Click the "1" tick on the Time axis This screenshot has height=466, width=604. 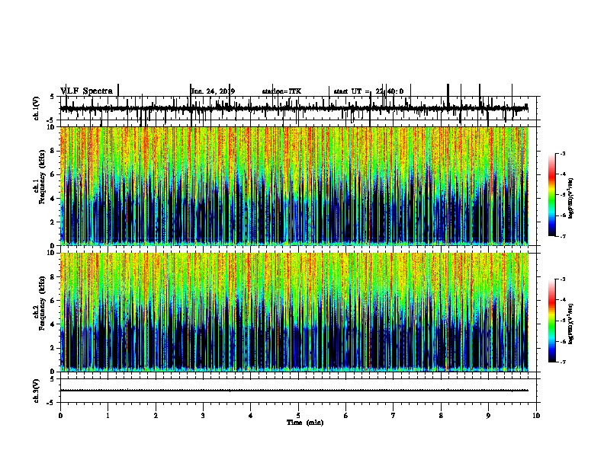click(x=108, y=416)
